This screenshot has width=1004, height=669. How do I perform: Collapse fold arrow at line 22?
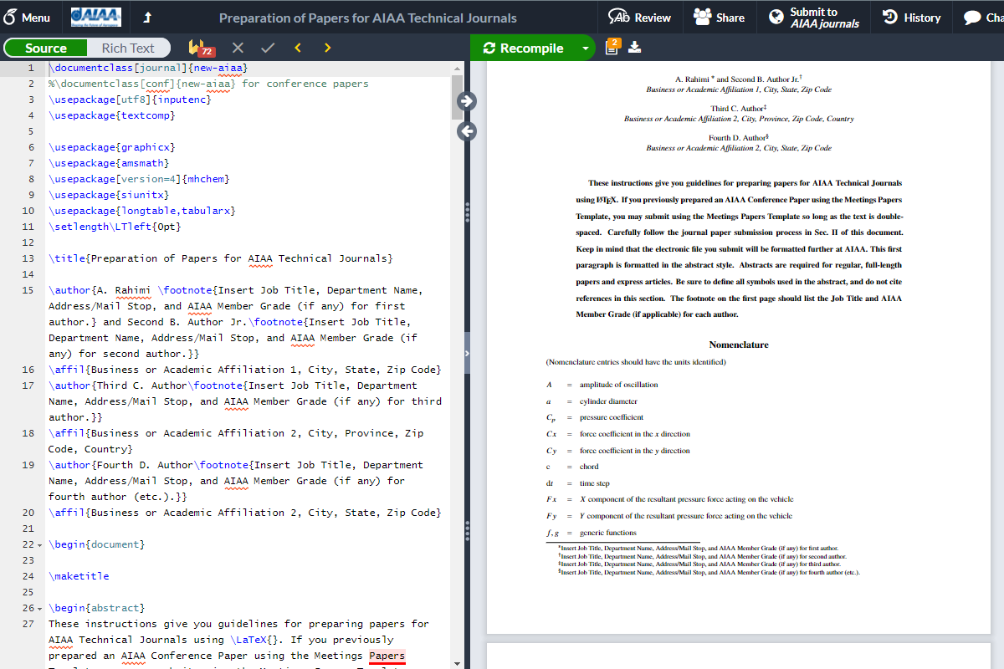click(x=39, y=545)
